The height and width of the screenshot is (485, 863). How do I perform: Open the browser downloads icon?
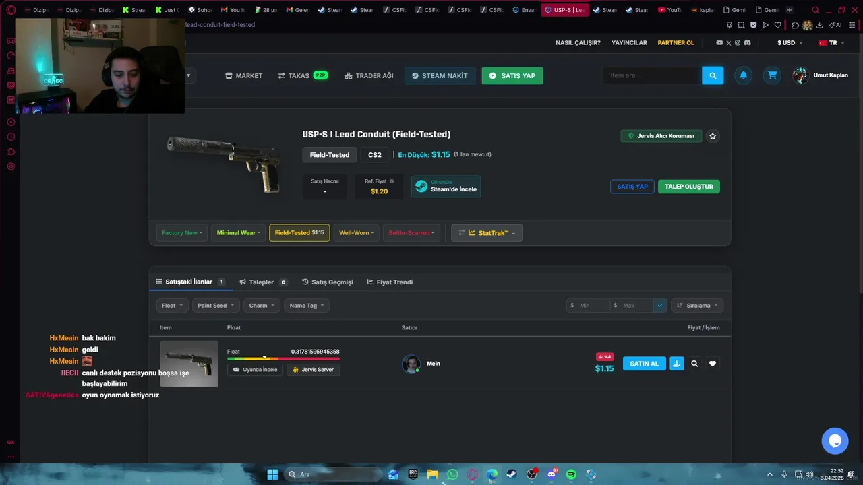[x=819, y=25]
